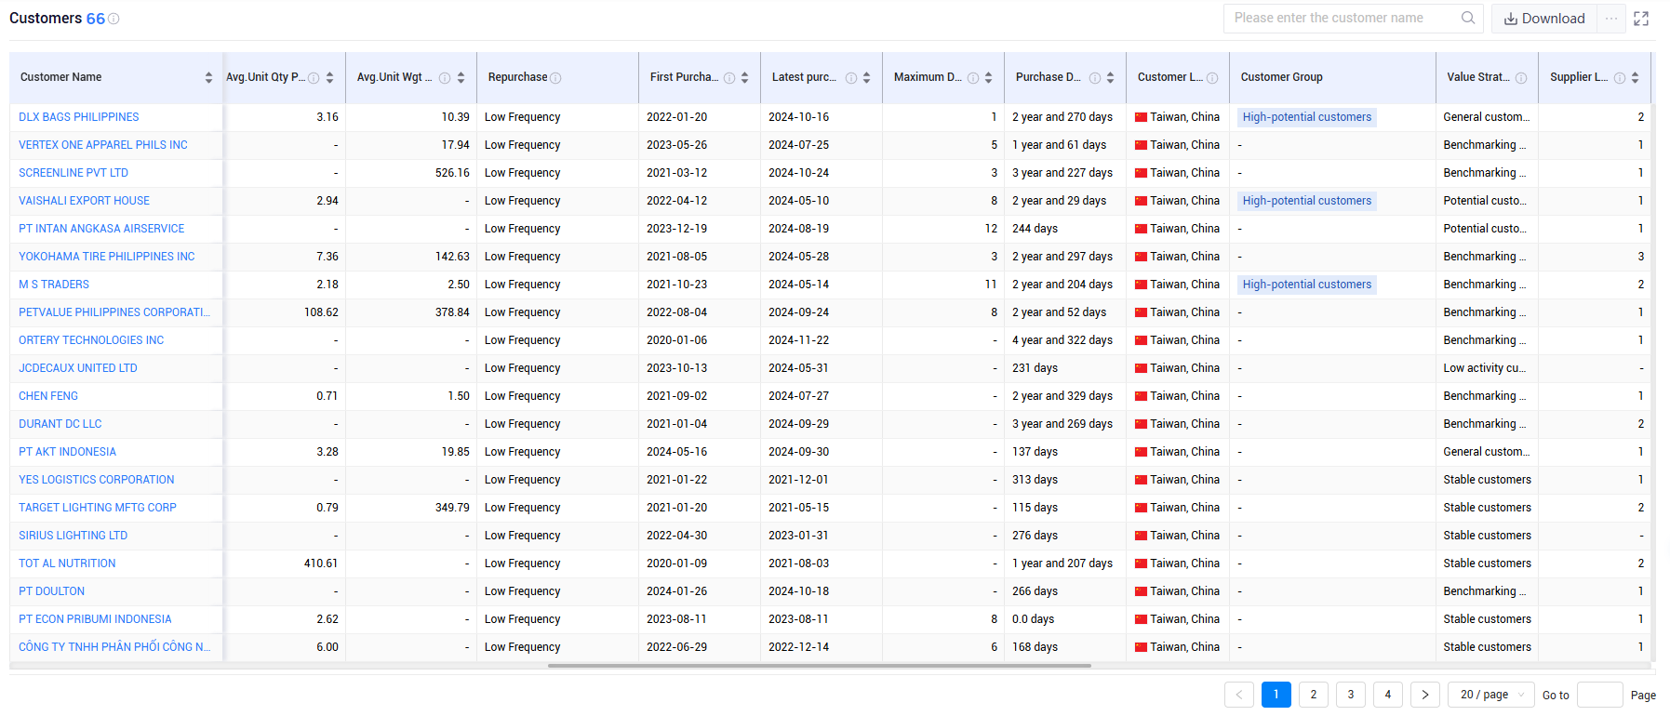Viewport: 1670px width, 716px height.
Task: Select page 3 in pagination
Action: click(1351, 695)
